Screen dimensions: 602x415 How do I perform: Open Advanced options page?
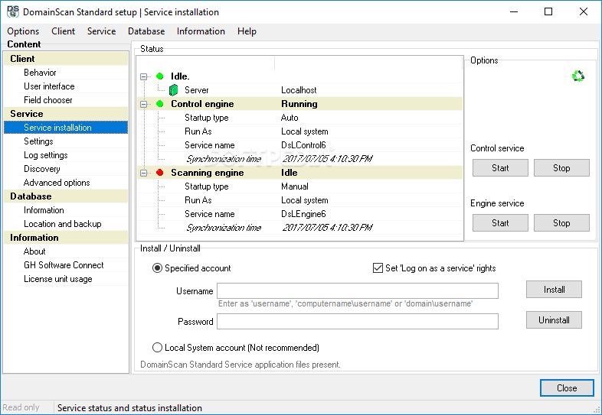click(x=57, y=183)
